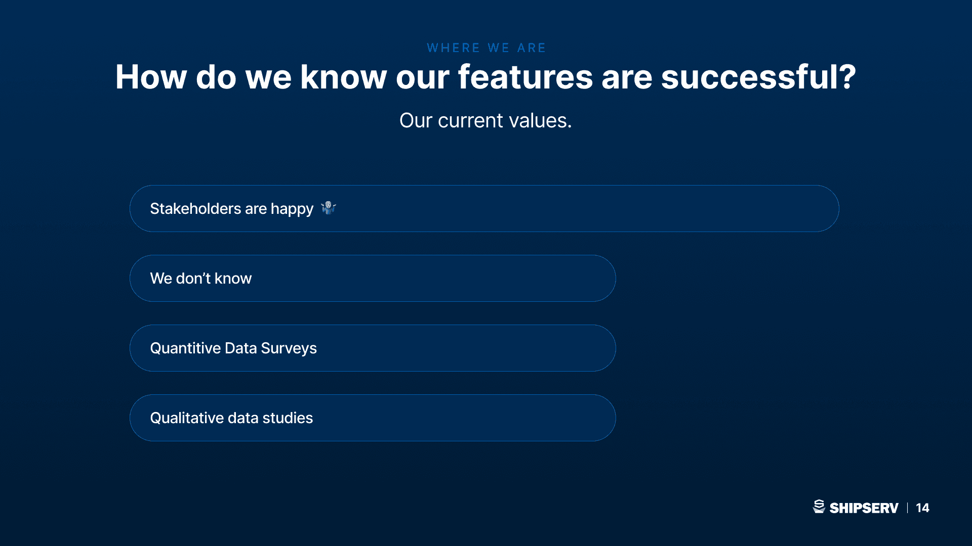
Task: Click the WHERE WE ARE section label
Action: click(486, 48)
